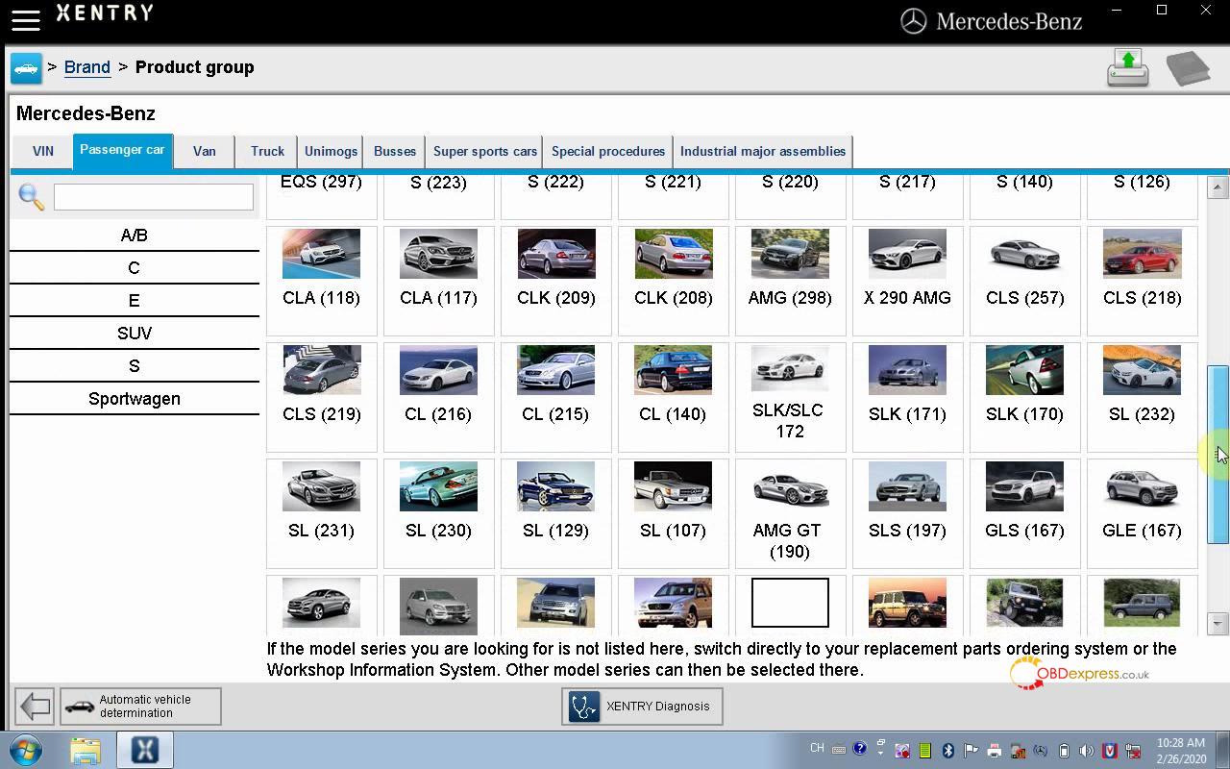
Task: Open the Van tab
Action: (x=204, y=151)
